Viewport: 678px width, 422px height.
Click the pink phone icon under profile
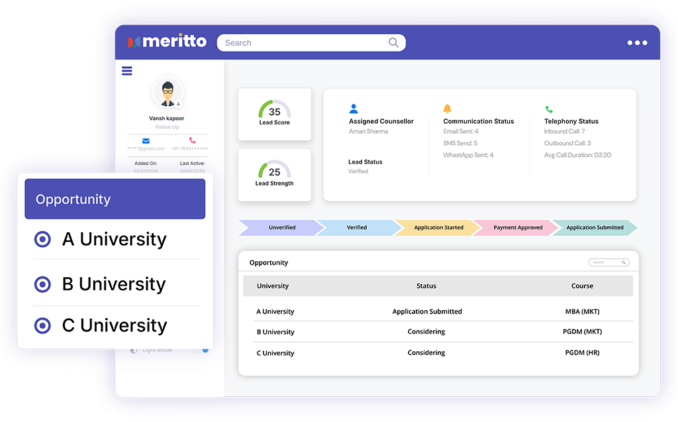(x=192, y=141)
